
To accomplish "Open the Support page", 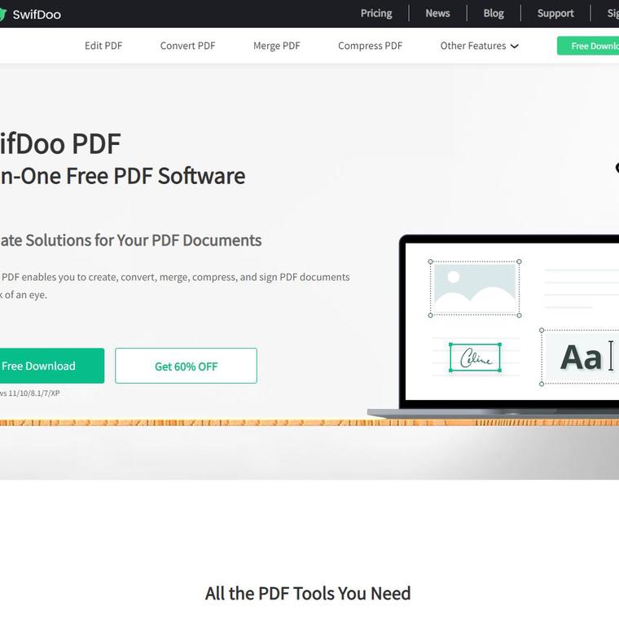I will click(x=555, y=13).
